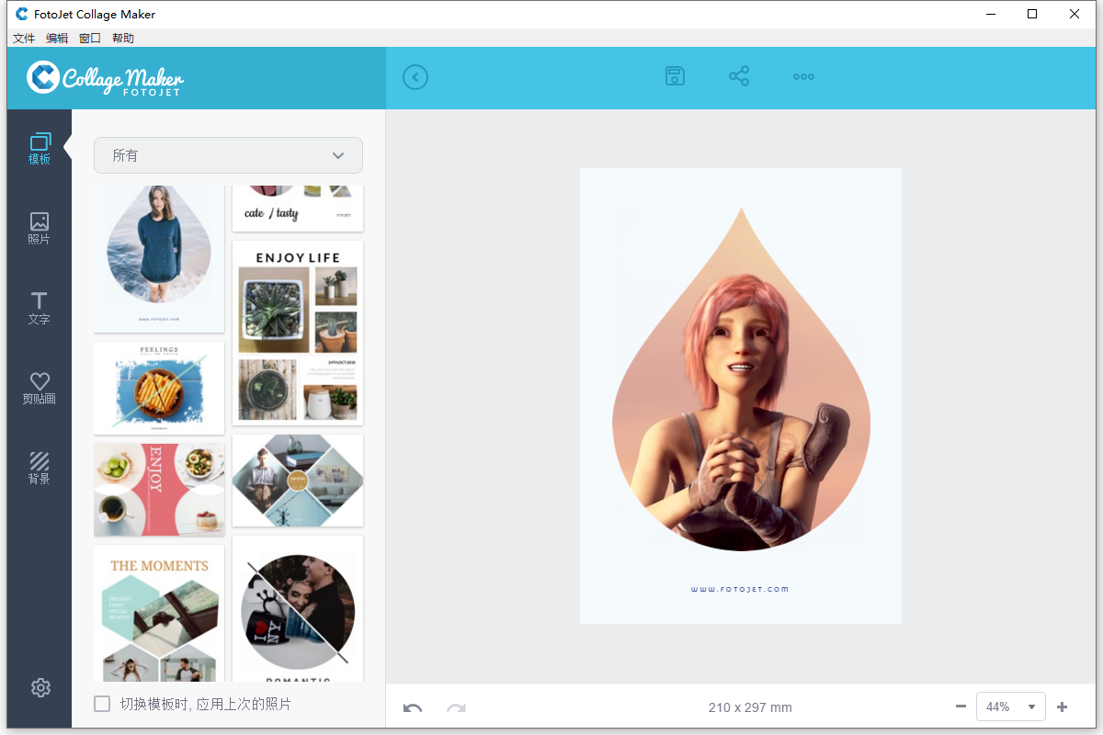Select the ROMANTIC circle couple template

click(298, 609)
